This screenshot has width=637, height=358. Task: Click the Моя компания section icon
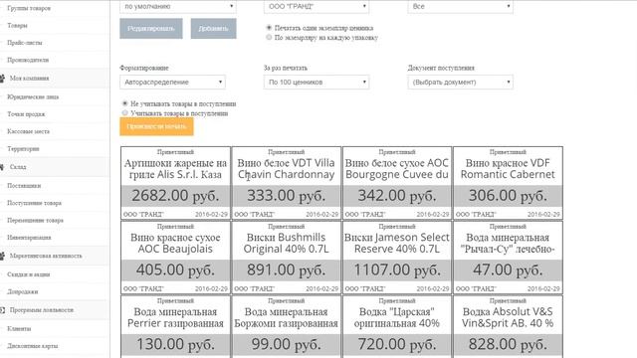tap(2, 79)
